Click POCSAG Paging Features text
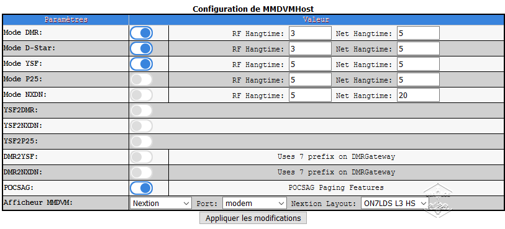505x229 pixels. click(336, 187)
